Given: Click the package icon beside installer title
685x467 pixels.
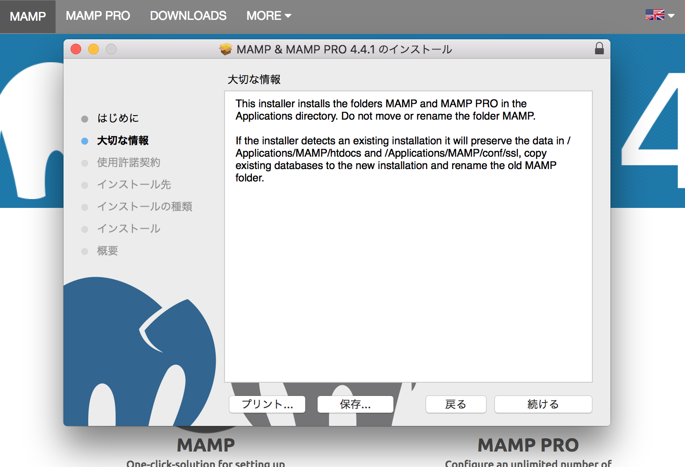Looking at the screenshot, I should (226, 49).
